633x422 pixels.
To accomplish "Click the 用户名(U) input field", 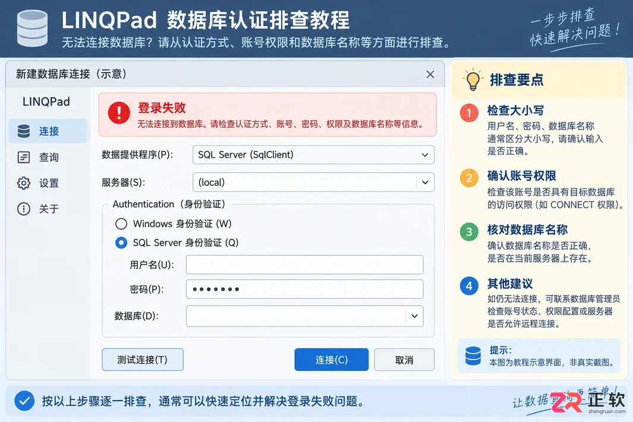I will coord(304,264).
